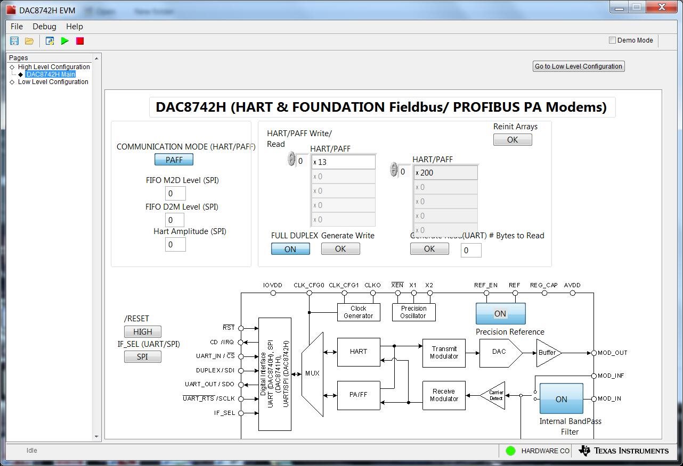Click the Transmit Modulator block

[444, 353]
